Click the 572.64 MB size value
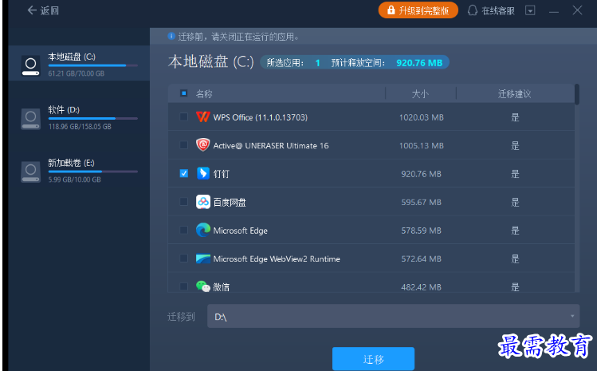Viewport: 597px width, 371px height. [x=421, y=259]
